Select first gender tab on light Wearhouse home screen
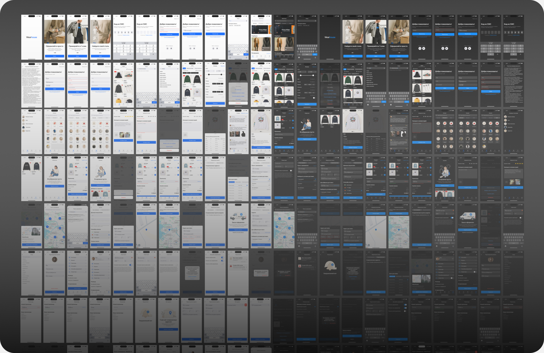The width and height of the screenshot is (544, 353). click(254, 23)
